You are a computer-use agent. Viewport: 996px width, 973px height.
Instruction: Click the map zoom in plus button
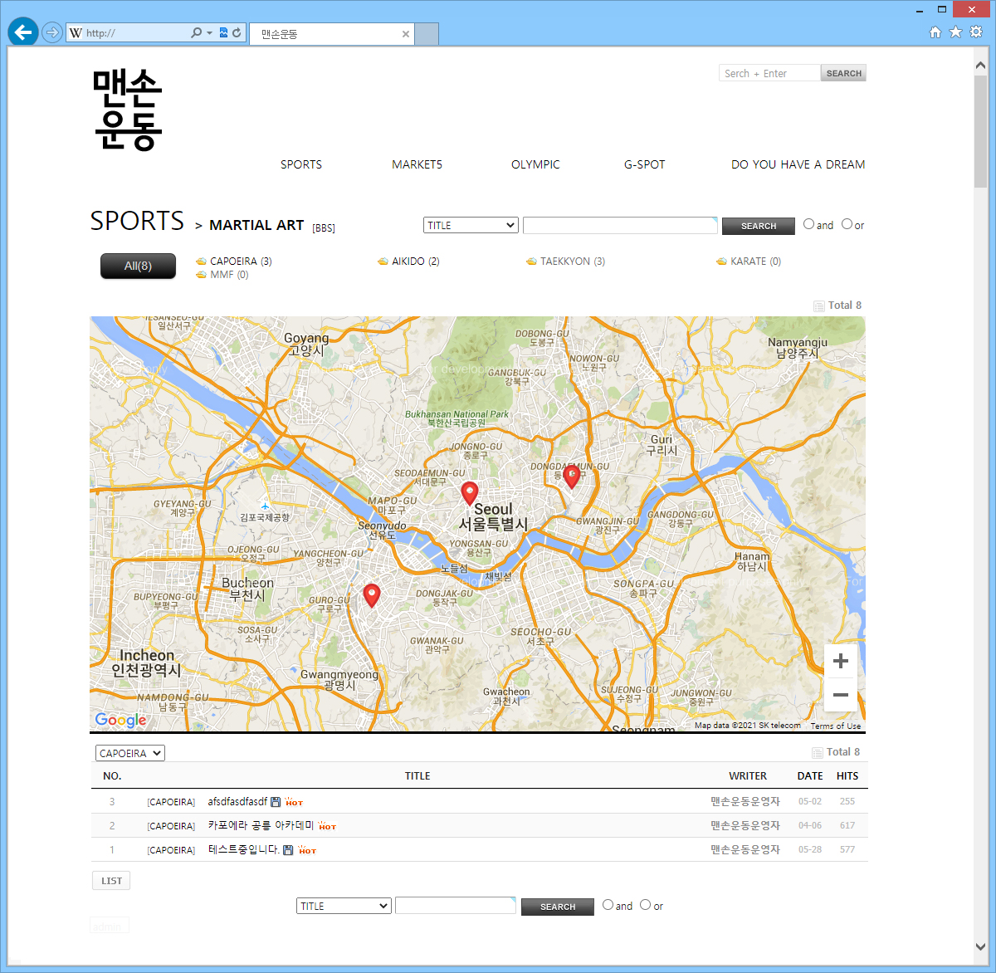click(840, 661)
